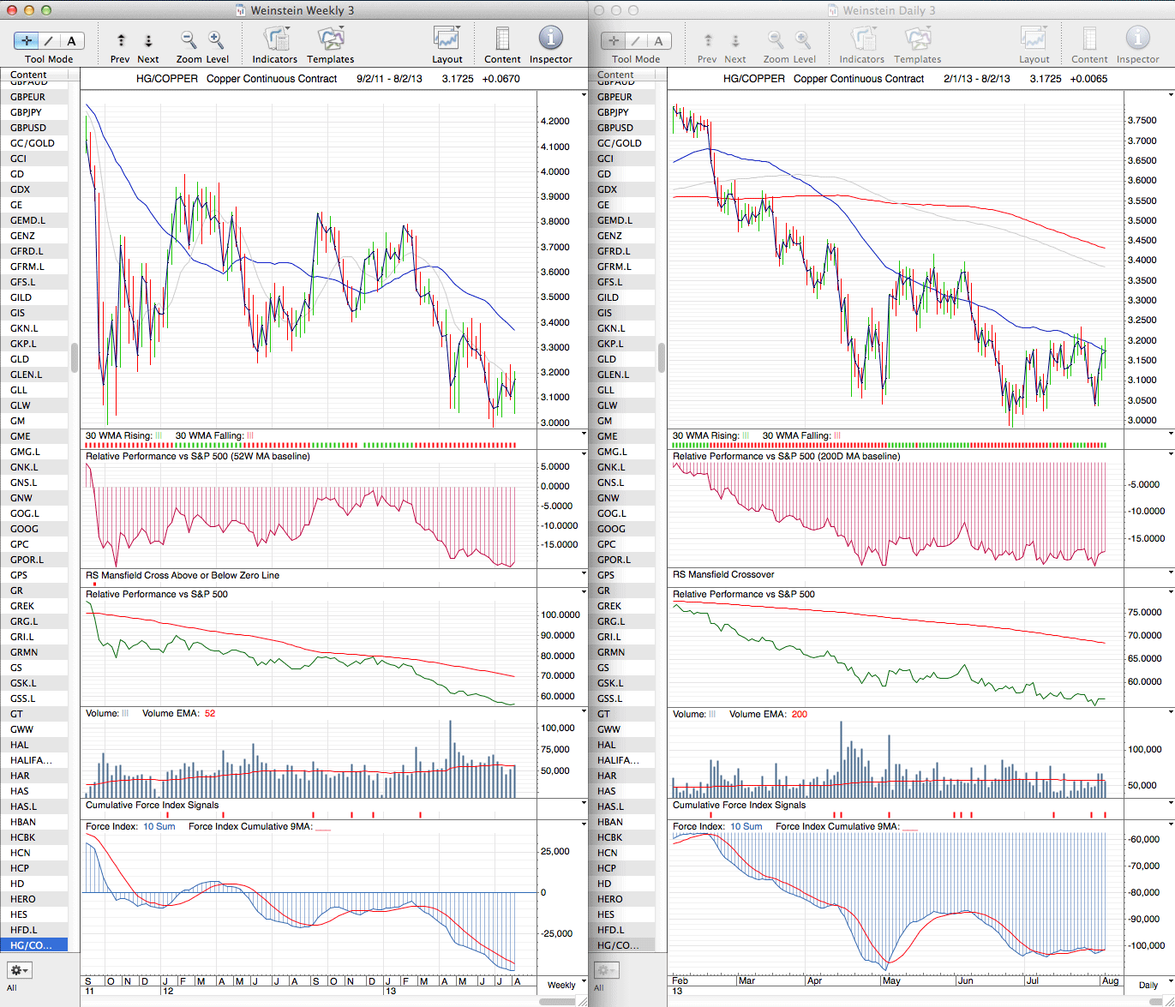Screen dimensions: 1175x1007
Task: Open Templates in Weinstein Weekly toolbar
Action: point(330,39)
